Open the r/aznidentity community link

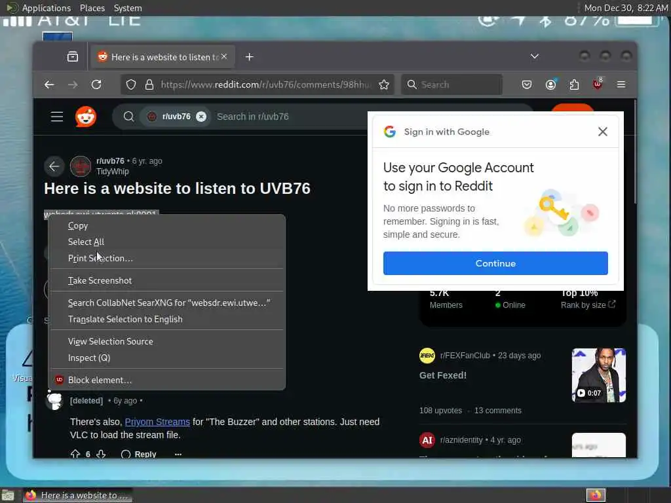(x=461, y=440)
